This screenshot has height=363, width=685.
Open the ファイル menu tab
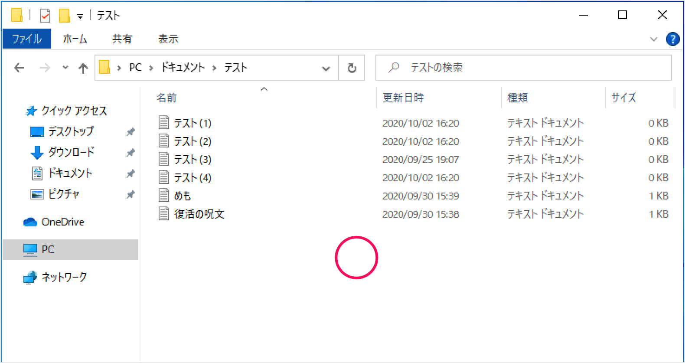(27, 39)
